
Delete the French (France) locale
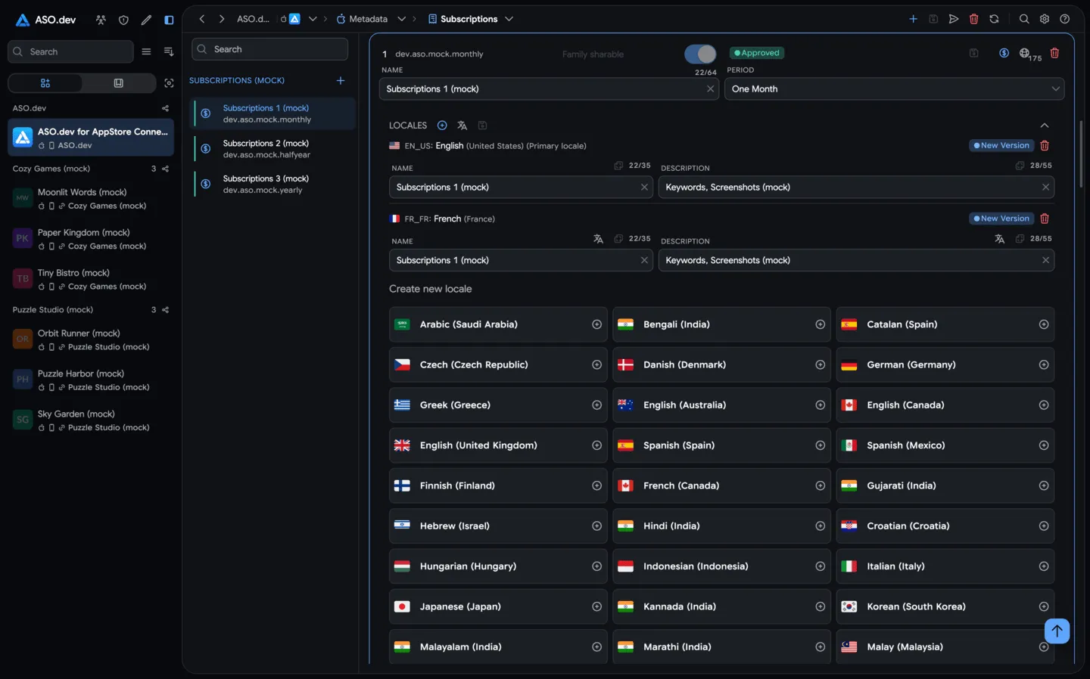[x=1045, y=219]
